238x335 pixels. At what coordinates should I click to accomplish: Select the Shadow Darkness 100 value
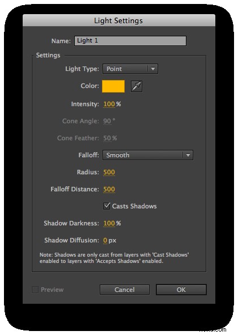click(109, 223)
